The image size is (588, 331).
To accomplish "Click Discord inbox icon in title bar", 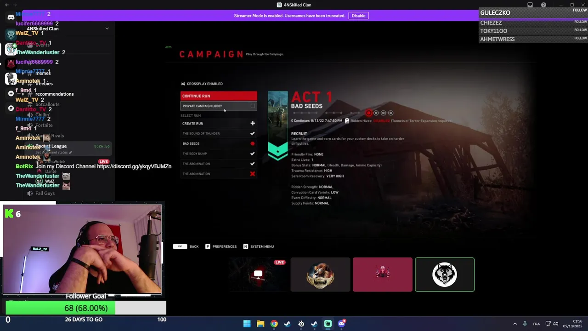I will pos(530,5).
